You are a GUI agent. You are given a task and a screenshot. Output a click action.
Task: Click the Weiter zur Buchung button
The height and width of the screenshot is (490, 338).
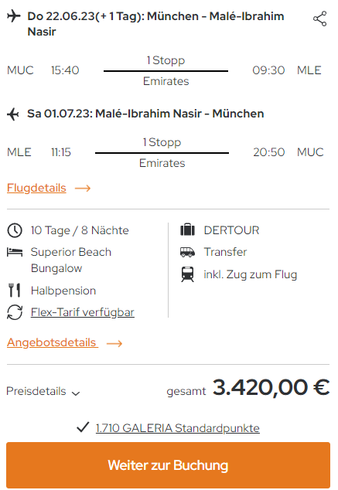[x=168, y=465]
